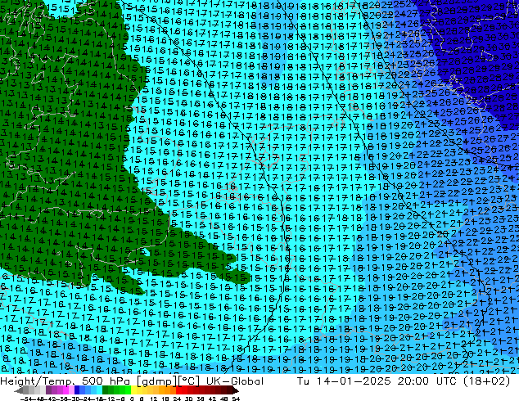Click the grey left arrow end of legend

click(18, 390)
